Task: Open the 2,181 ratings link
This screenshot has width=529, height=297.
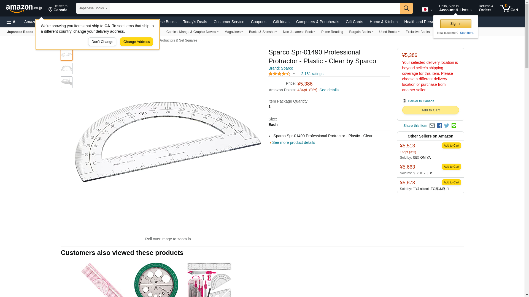Action: [312, 74]
